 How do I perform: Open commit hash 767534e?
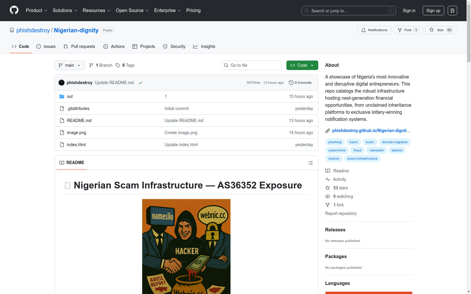(253, 83)
